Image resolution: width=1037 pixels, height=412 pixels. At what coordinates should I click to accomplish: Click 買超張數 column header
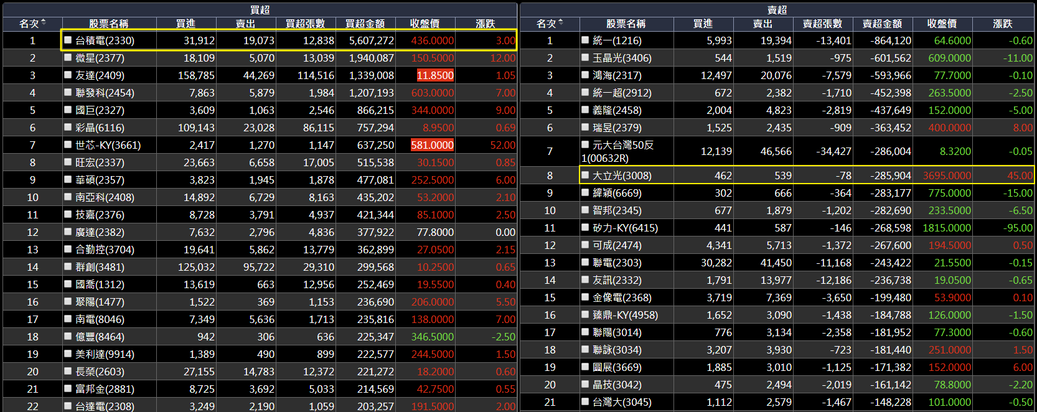305,24
